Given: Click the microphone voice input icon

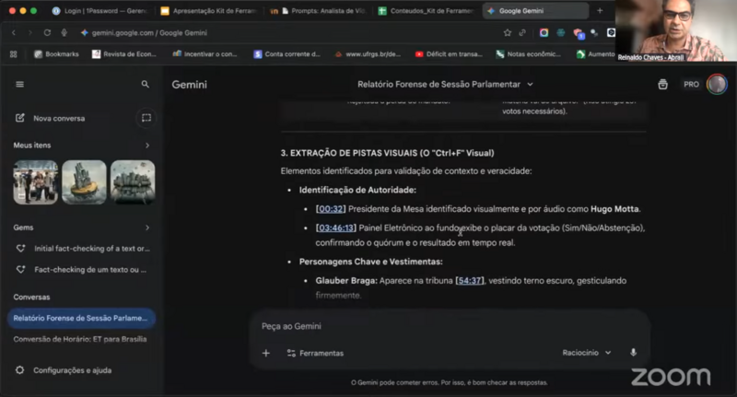Looking at the screenshot, I should coord(633,353).
